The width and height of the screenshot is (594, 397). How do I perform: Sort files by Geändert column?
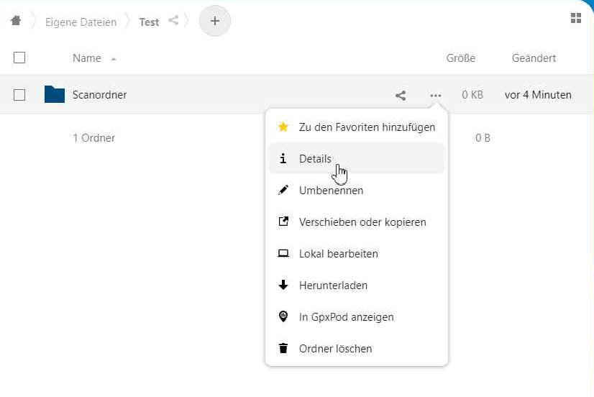tap(534, 58)
